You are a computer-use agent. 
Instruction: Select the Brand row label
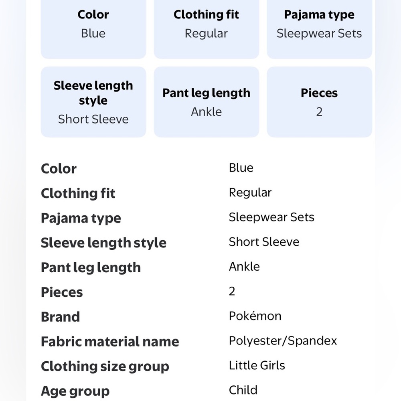(x=61, y=317)
